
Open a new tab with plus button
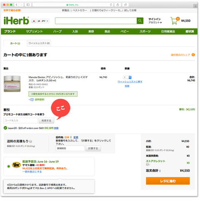pos(195,6)
